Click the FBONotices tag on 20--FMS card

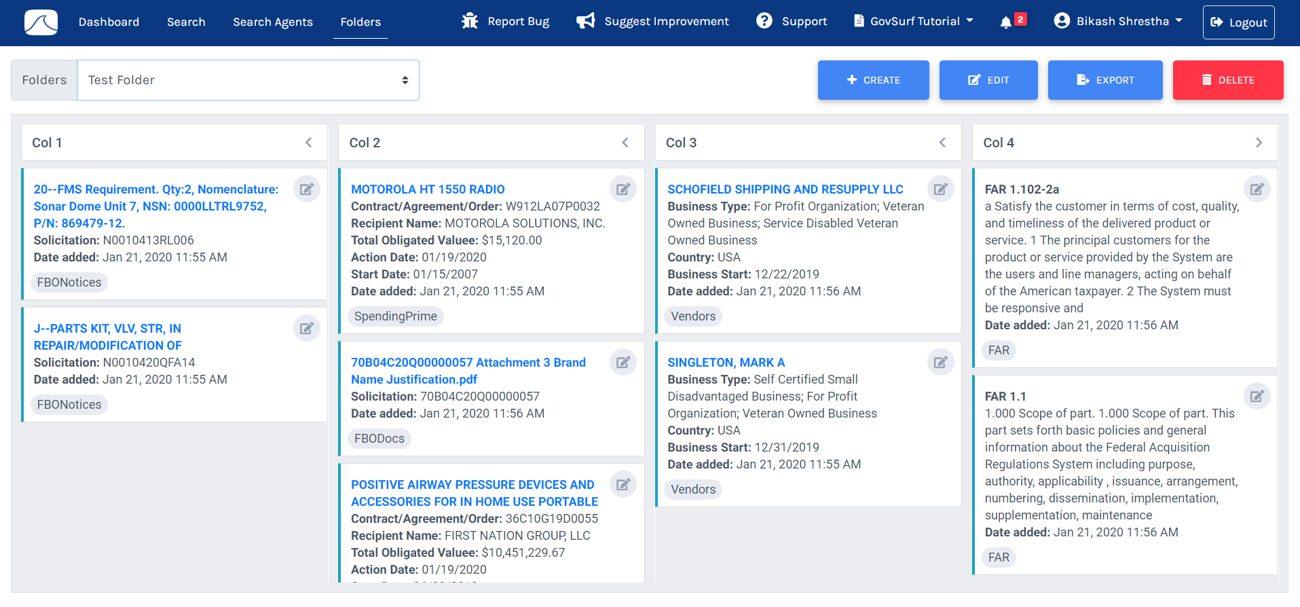(69, 282)
